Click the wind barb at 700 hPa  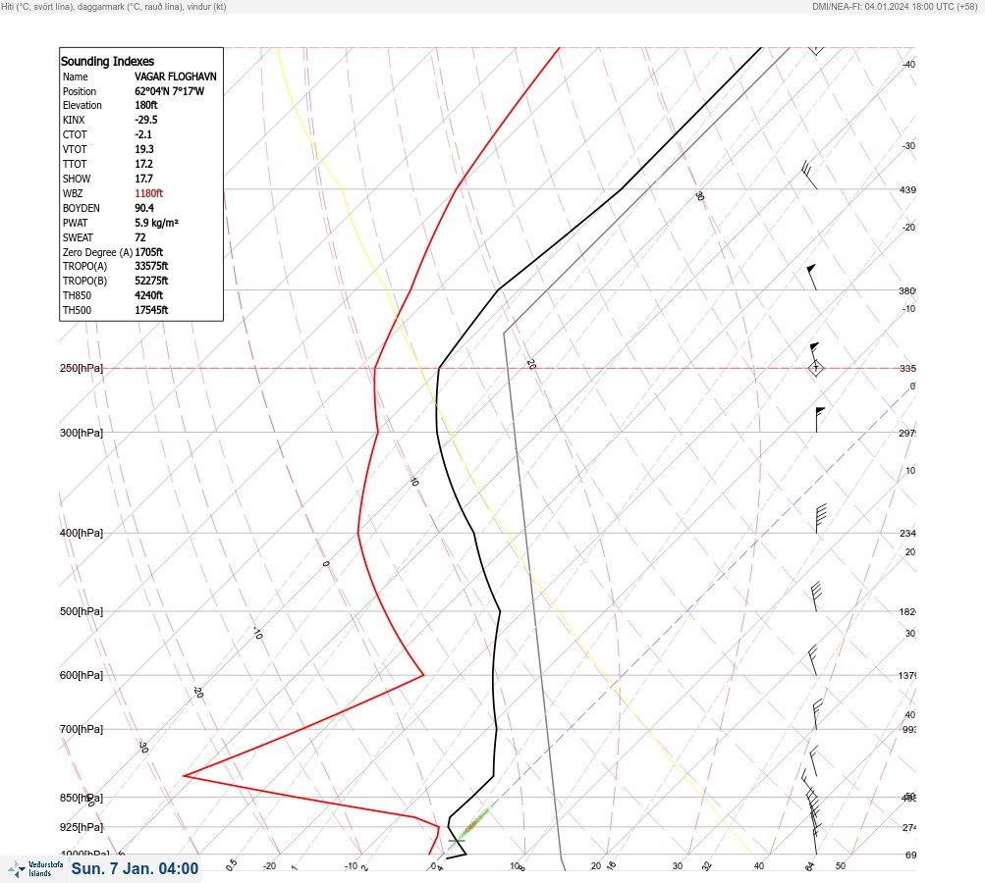817,714
